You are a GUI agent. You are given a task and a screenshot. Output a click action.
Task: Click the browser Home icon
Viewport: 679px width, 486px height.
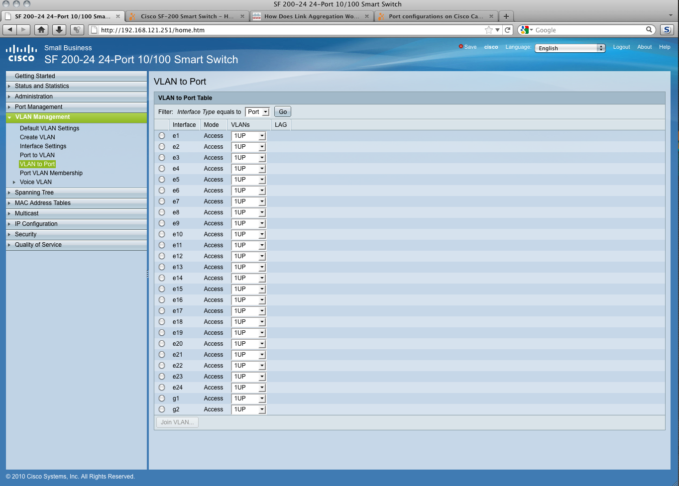(x=41, y=30)
